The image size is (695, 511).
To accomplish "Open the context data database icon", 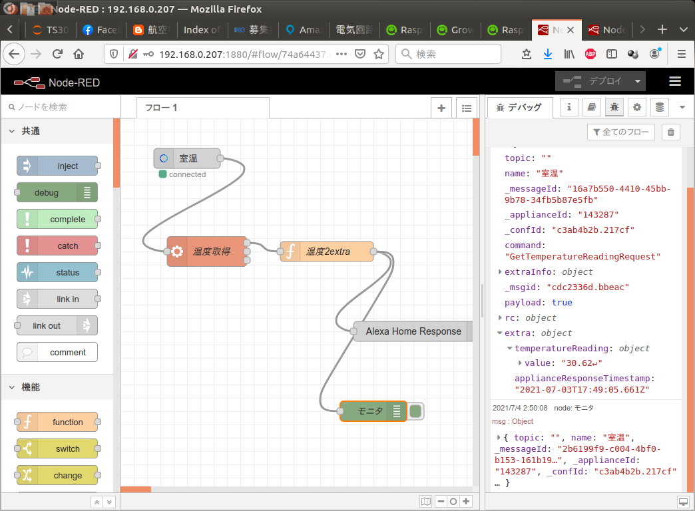I will pyautogui.click(x=659, y=107).
